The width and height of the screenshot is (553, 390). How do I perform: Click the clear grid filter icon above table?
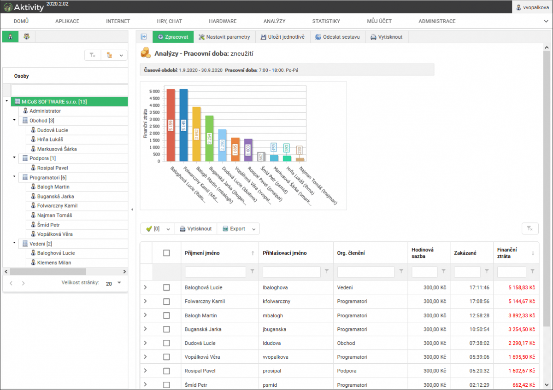pos(530,229)
